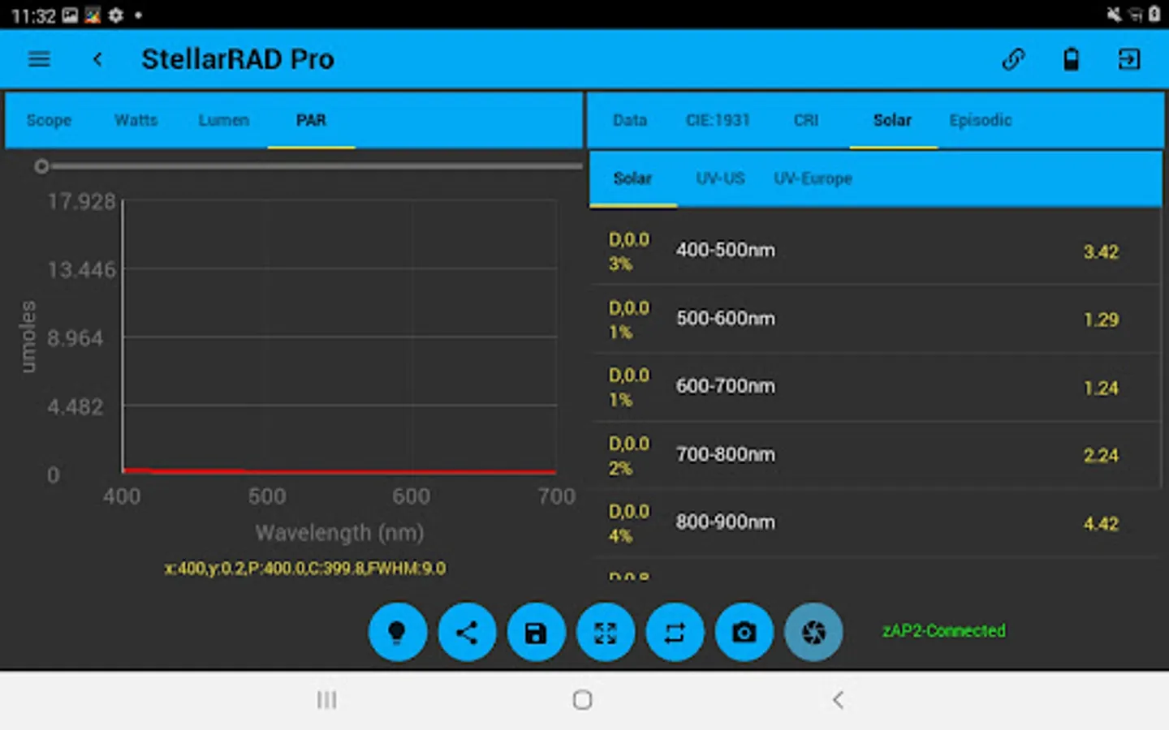Click the value 1.29
Image resolution: width=1169 pixels, height=730 pixels.
click(x=1101, y=320)
